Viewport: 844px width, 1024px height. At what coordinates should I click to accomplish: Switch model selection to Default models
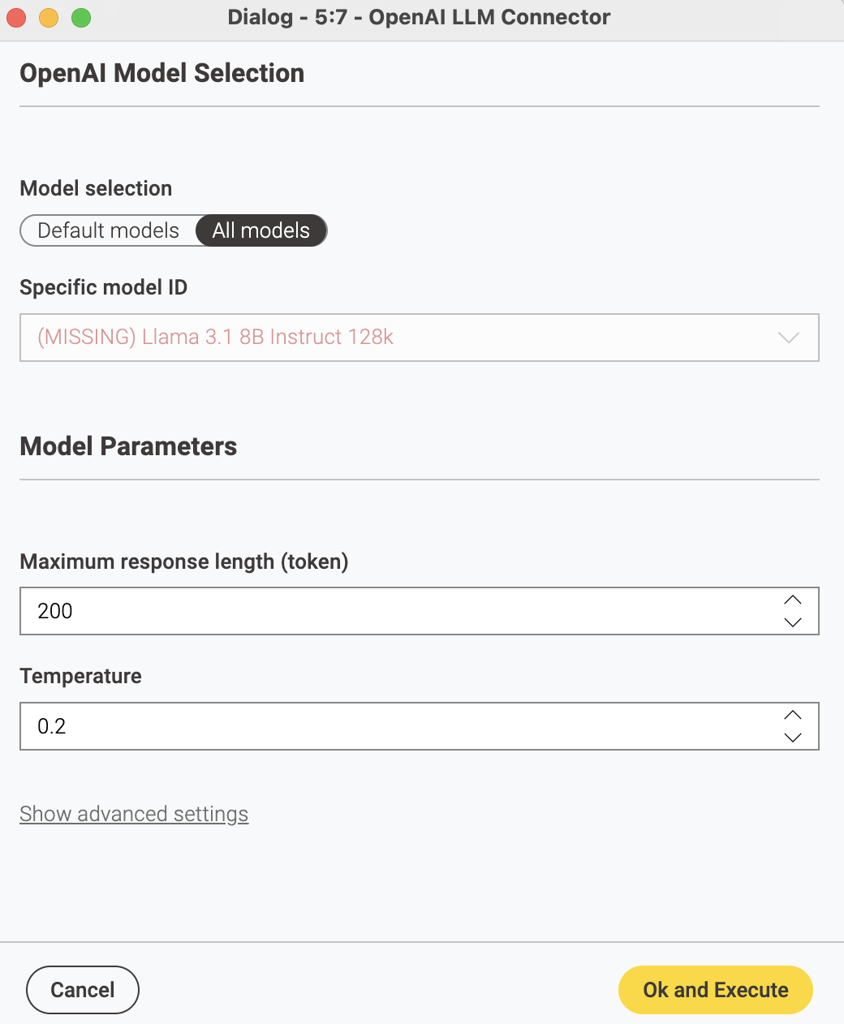coord(108,230)
